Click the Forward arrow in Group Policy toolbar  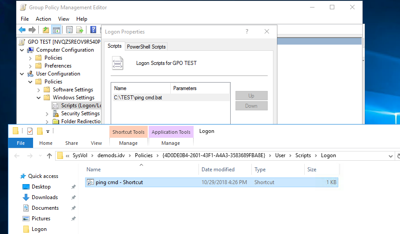pyautogui.click(x=32, y=30)
